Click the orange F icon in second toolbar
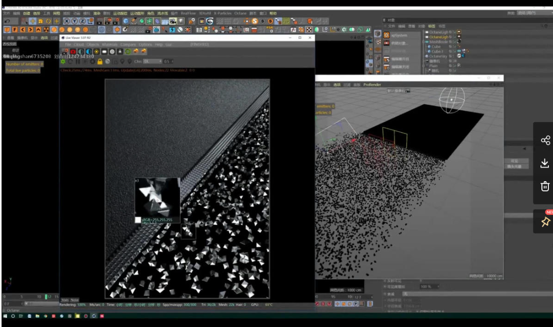The width and height of the screenshot is (553, 327). click(x=15, y=30)
